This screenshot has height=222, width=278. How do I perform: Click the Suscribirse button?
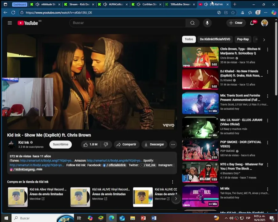click(x=60, y=144)
